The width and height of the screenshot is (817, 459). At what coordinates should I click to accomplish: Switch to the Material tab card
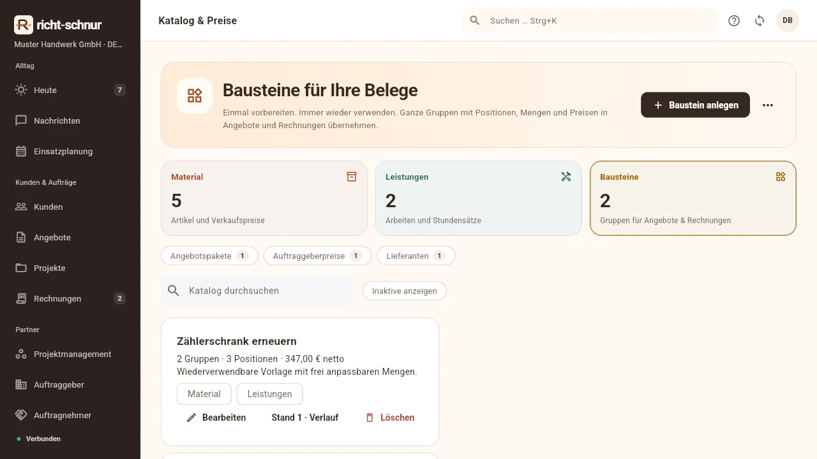coord(264,198)
